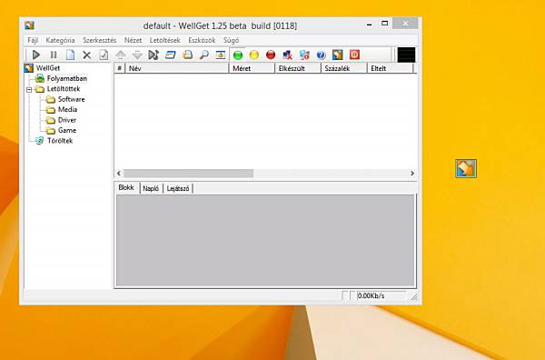Screen dimensions: 545x360
Task: Select the yellow speed circle
Action: 254,55
